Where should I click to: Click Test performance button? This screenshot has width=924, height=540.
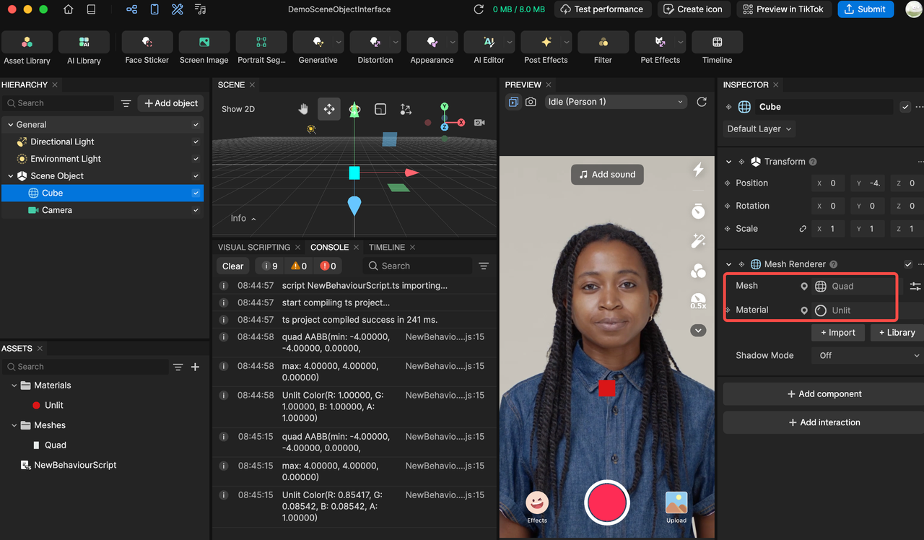coord(603,9)
